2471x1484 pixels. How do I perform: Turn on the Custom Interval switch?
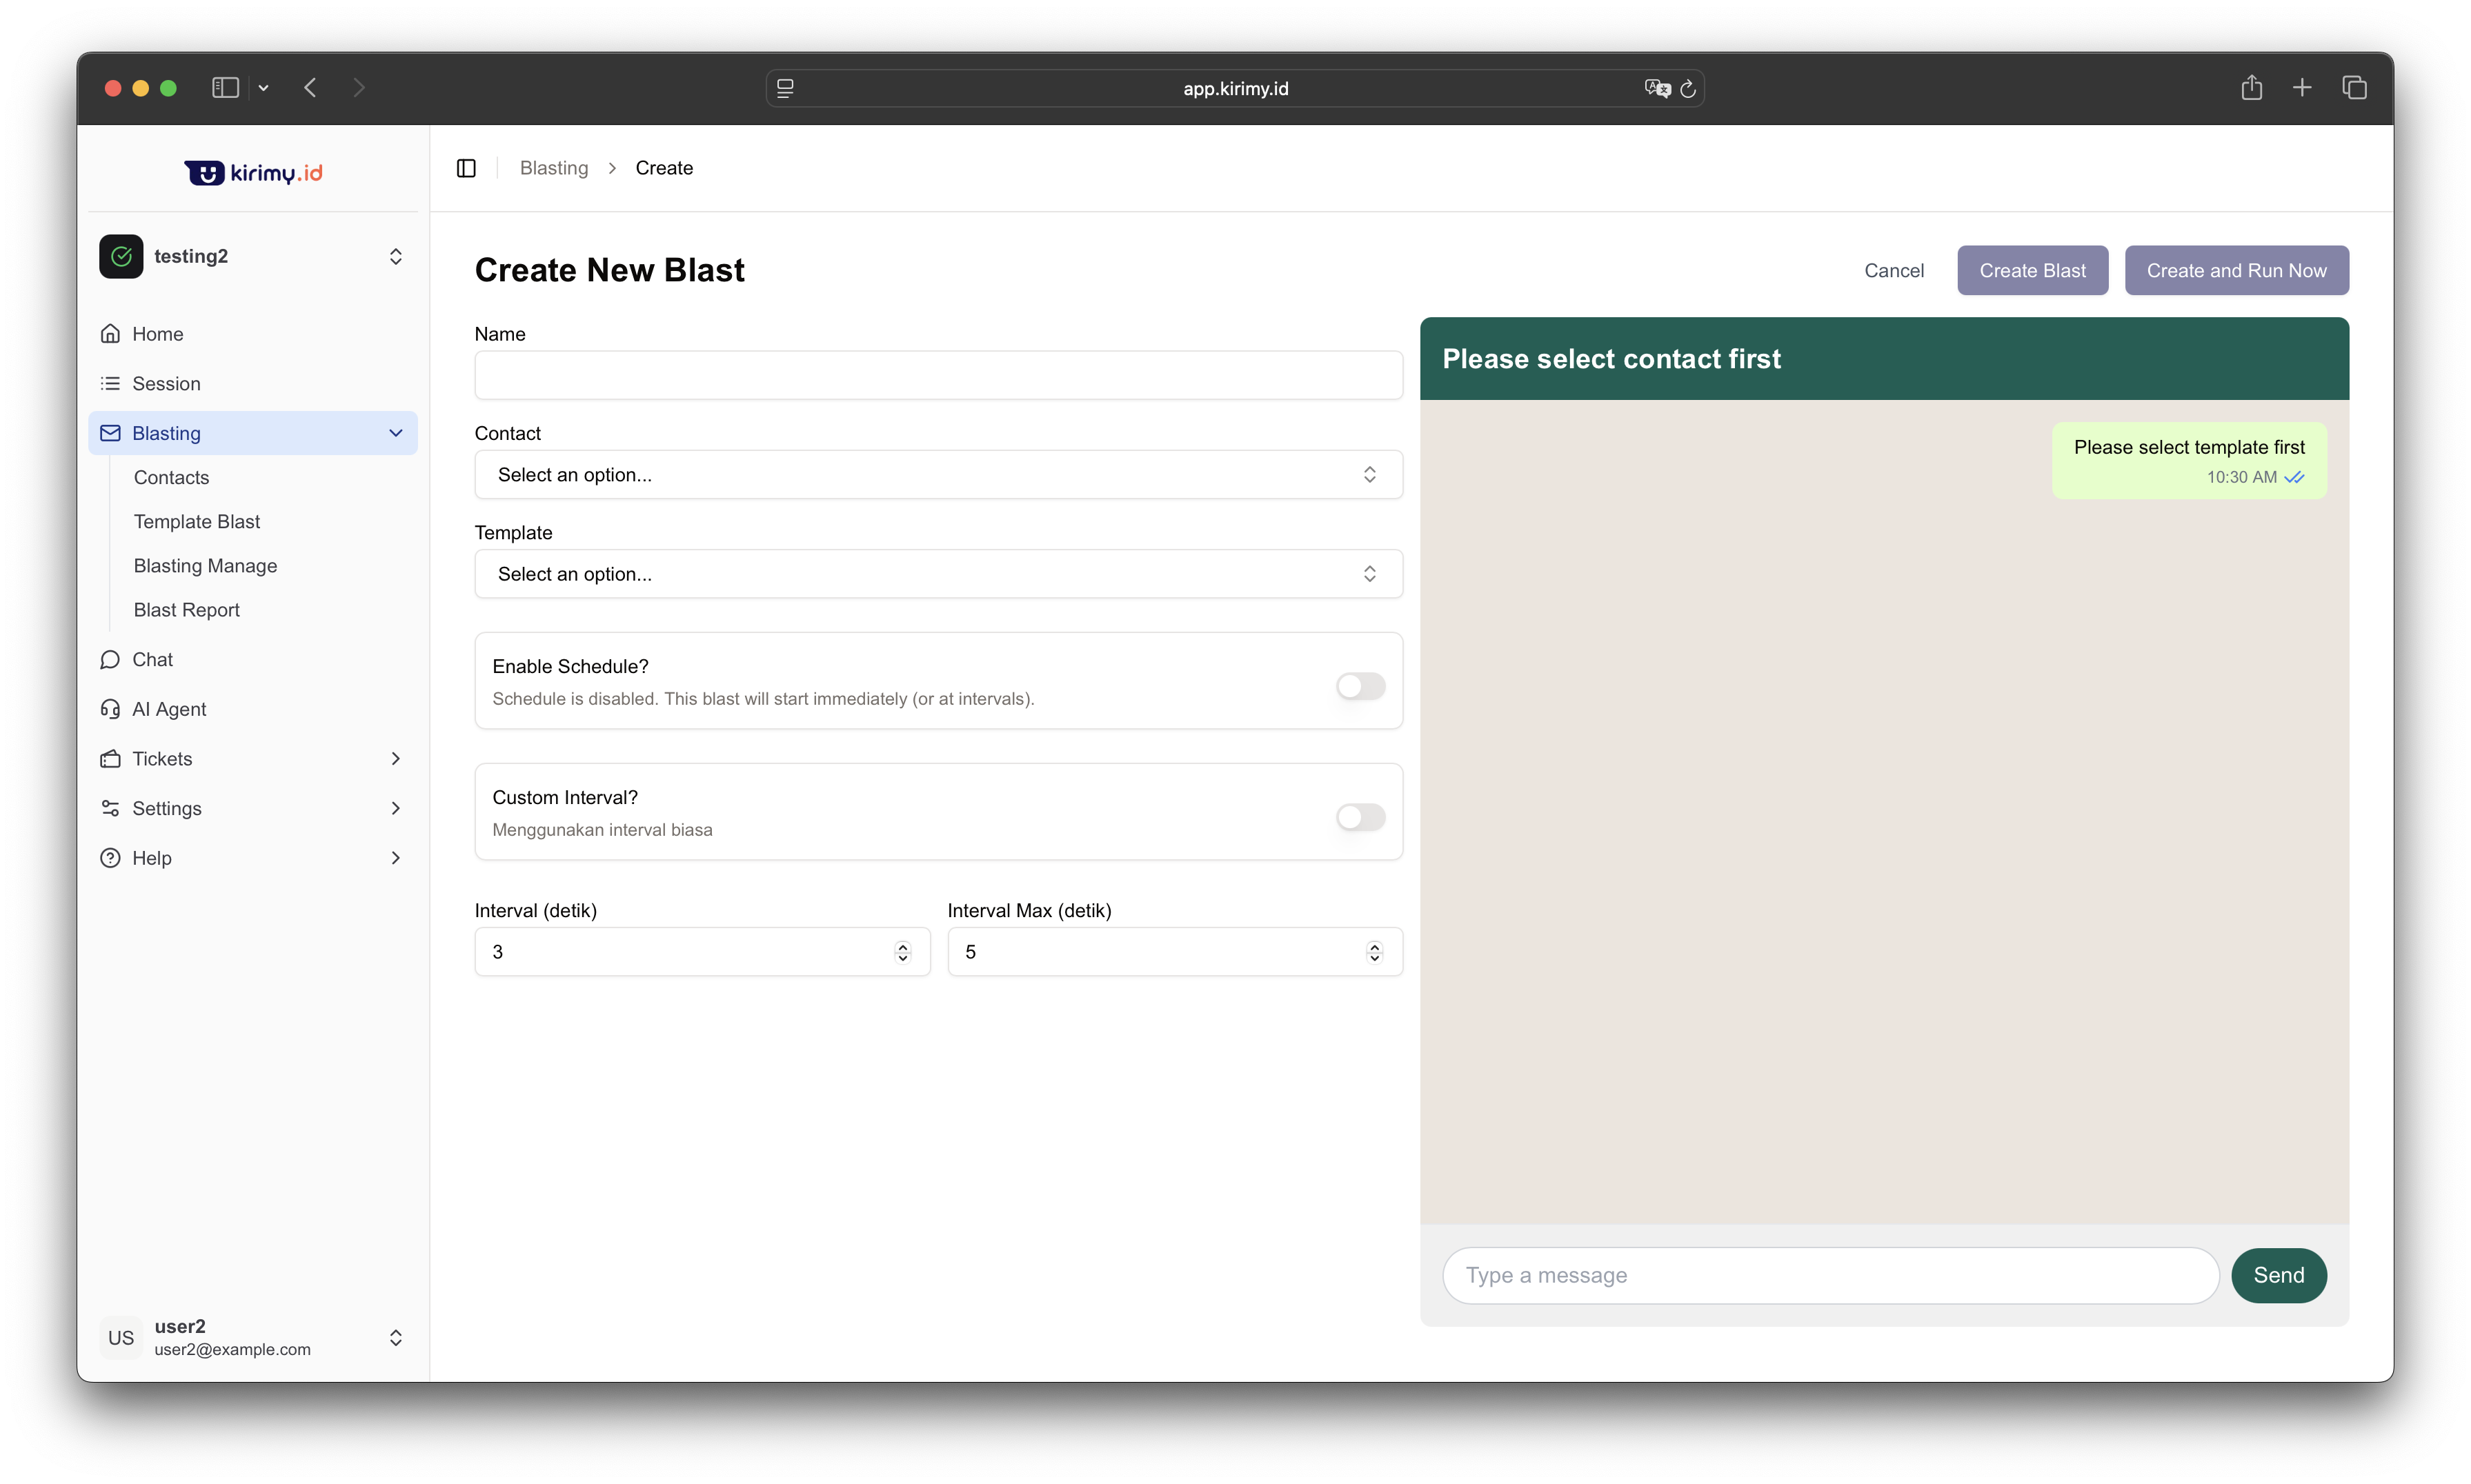click(1360, 817)
